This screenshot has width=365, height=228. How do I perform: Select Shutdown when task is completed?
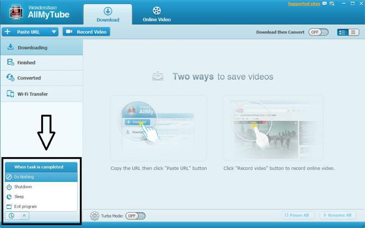[41, 187]
